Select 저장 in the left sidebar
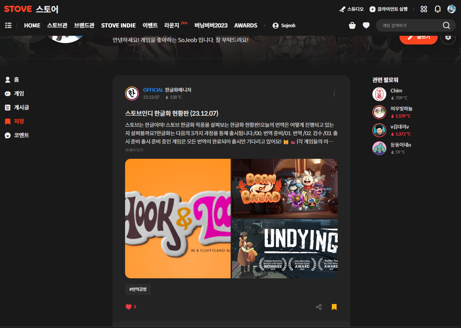 [14, 121]
